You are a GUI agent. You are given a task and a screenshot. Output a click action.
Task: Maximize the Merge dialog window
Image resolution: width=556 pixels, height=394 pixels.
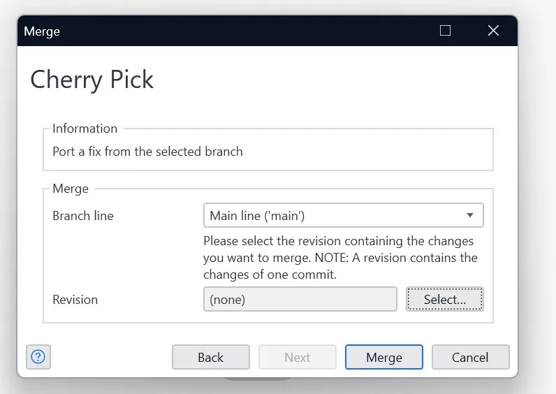click(445, 31)
